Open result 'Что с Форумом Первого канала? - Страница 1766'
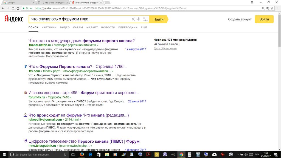Screen dimensions: 281x158 pyautogui.click(x=77, y=66)
